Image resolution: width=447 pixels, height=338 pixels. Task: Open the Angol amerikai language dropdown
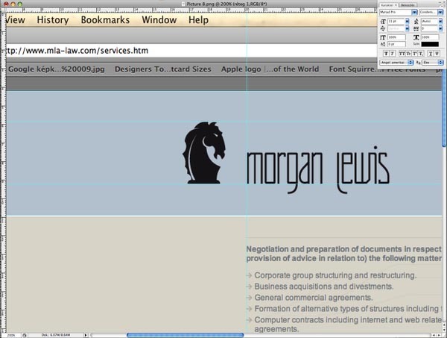coord(396,63)
